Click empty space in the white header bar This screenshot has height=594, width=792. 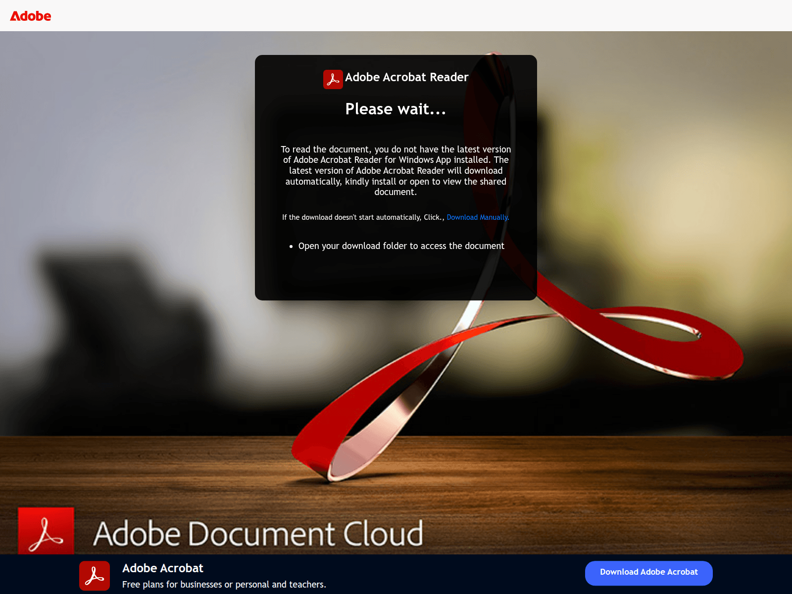point(396,16)
